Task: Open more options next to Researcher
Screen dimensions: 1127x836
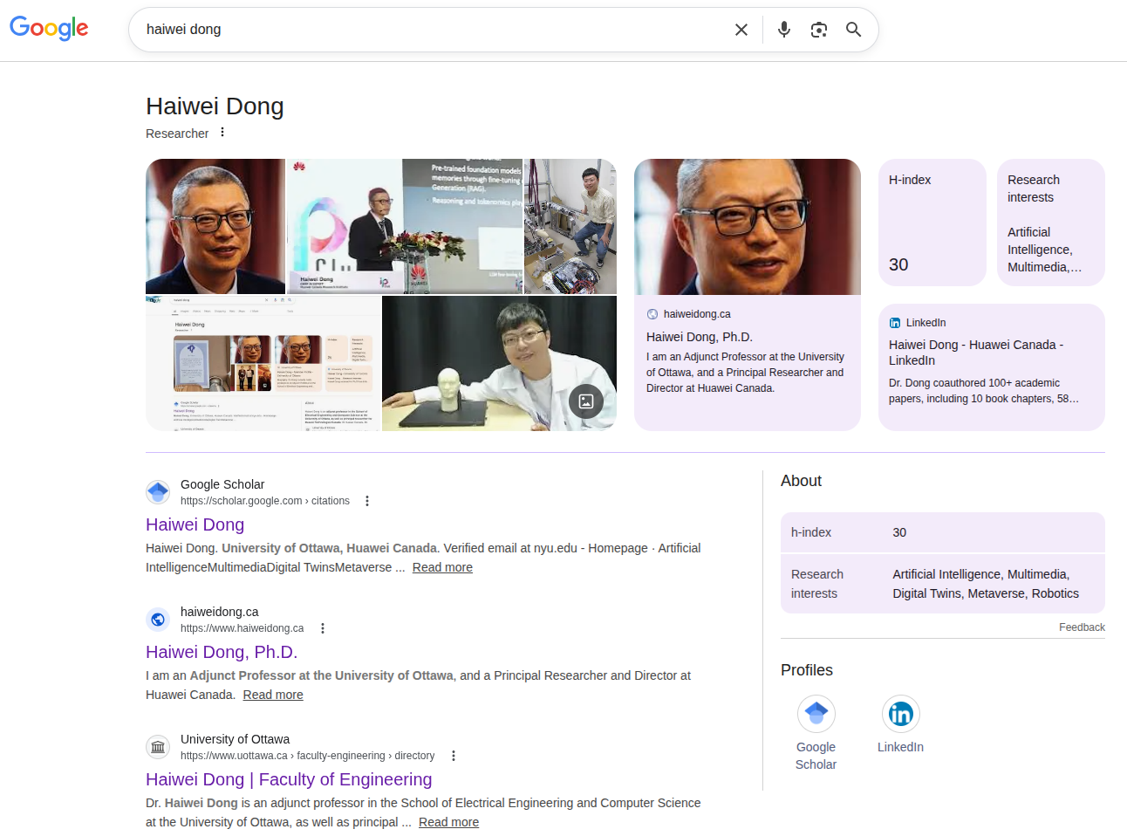Action: (222, 133)
